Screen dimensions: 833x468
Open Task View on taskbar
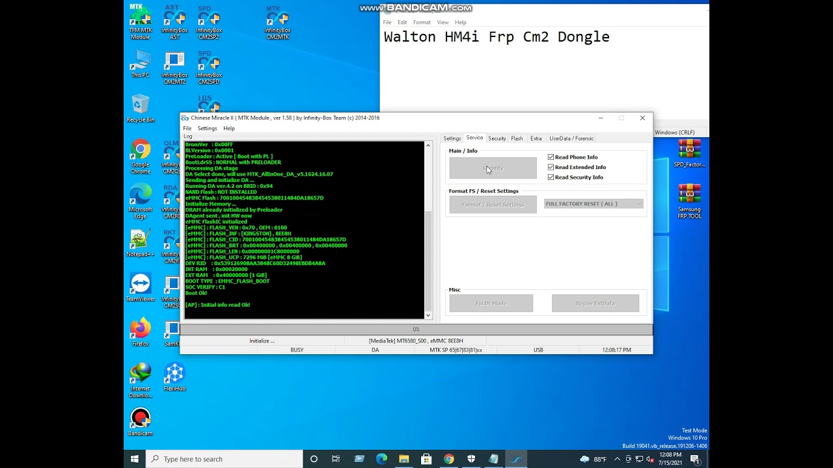click(x=336, y=459)
